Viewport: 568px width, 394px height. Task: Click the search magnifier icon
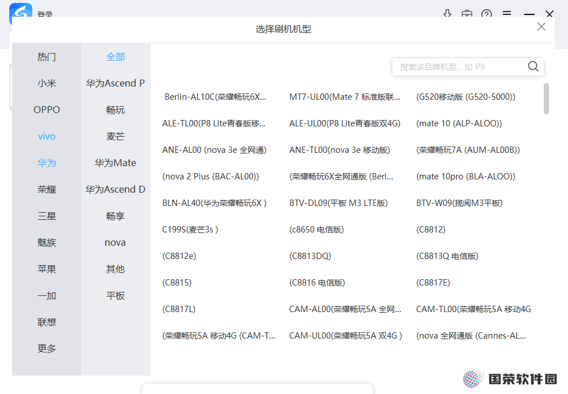pos(533,66)
